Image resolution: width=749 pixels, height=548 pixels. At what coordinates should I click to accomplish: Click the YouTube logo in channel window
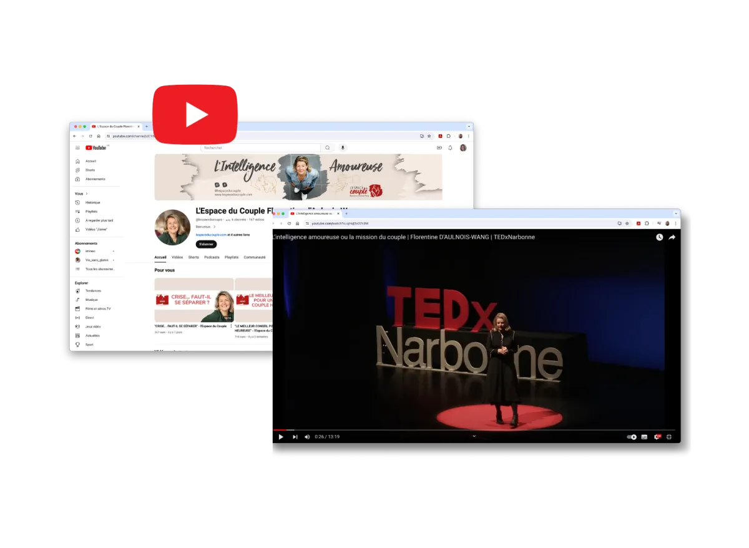(x=96, y=148)
